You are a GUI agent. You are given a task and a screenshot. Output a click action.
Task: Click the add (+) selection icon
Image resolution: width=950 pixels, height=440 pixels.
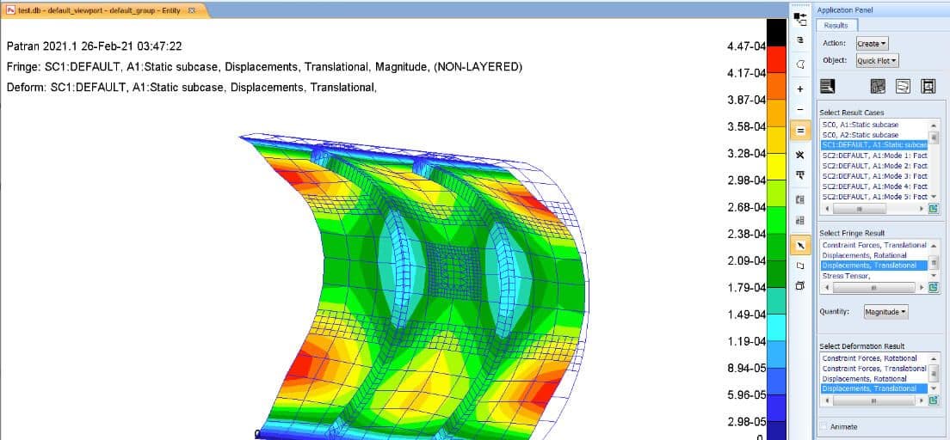click(800, 89)
